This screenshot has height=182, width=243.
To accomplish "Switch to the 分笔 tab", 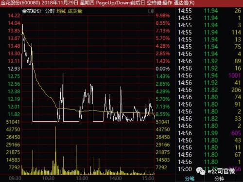I will point(190,179).
